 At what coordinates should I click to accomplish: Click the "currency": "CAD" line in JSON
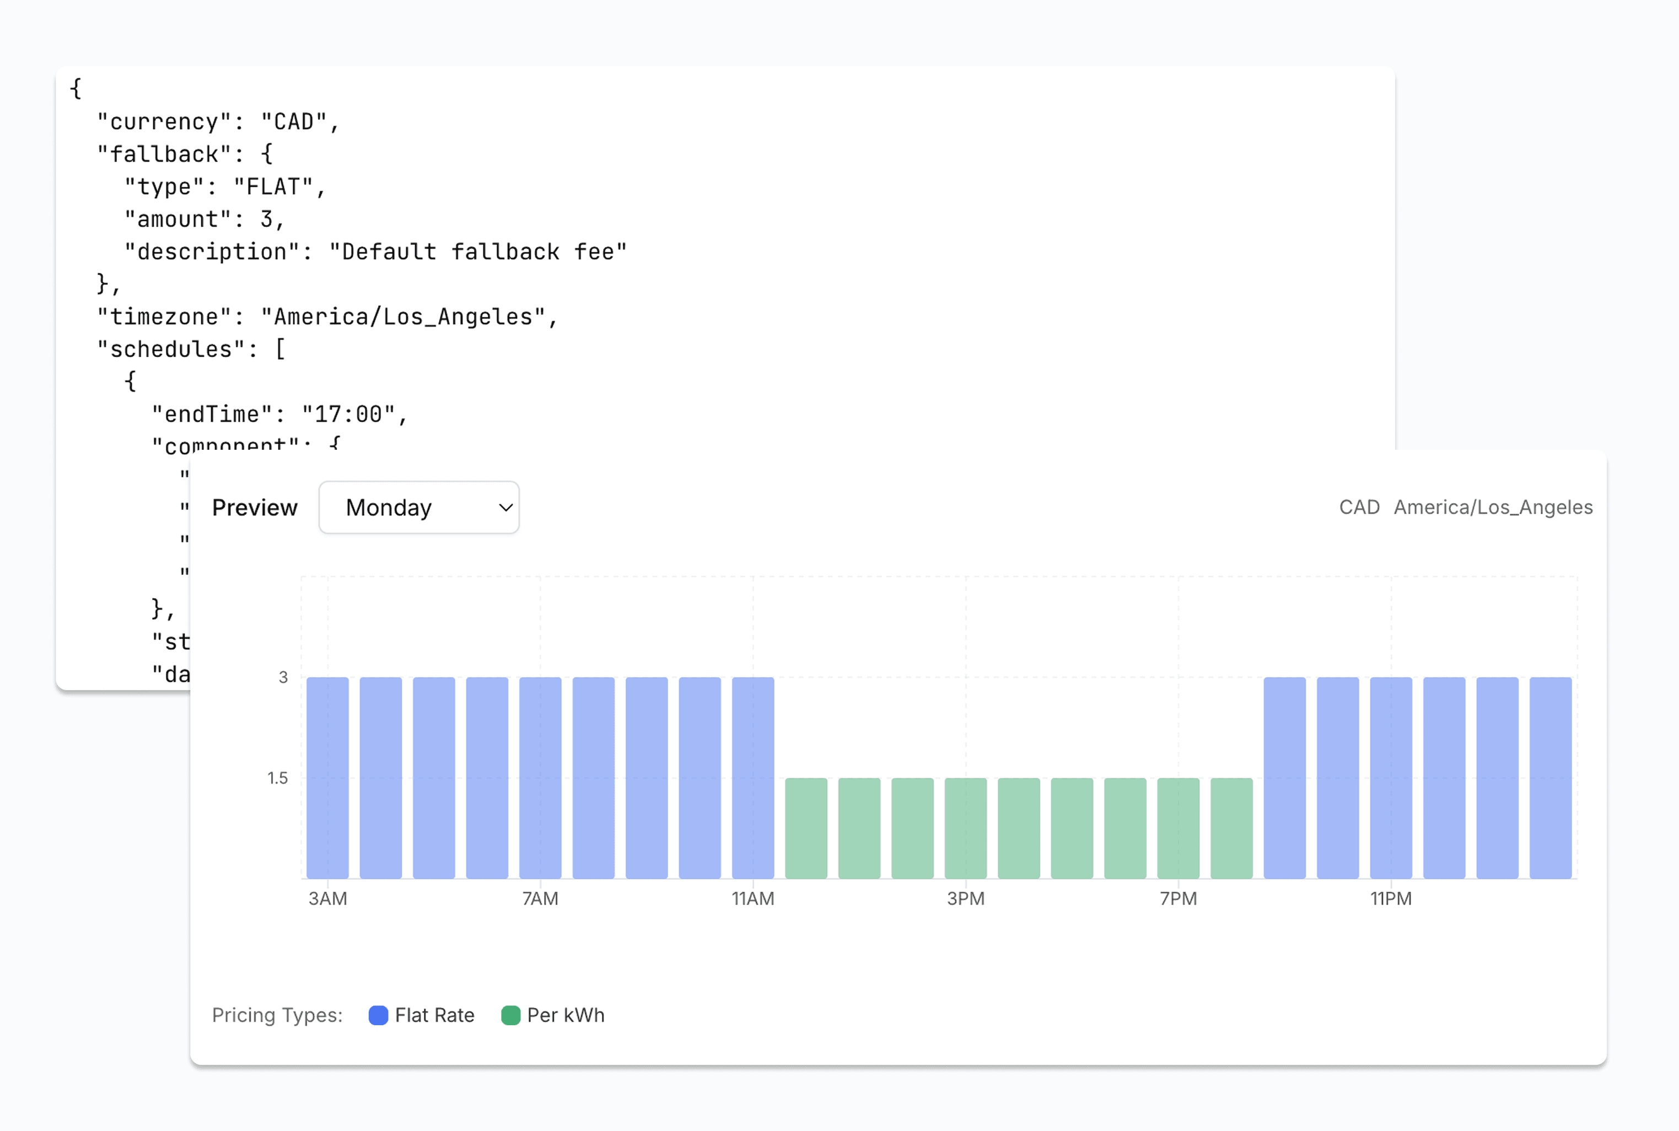tap(218, 122)
